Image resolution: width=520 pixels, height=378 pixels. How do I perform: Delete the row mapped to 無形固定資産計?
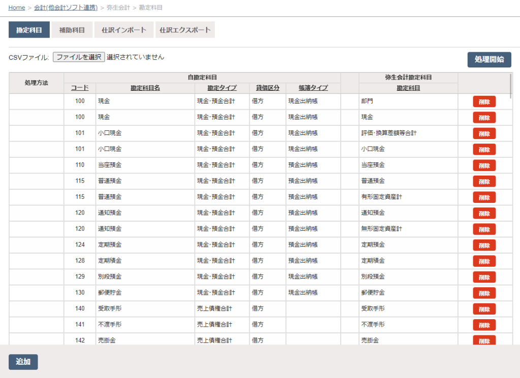(x=484, y=229)
